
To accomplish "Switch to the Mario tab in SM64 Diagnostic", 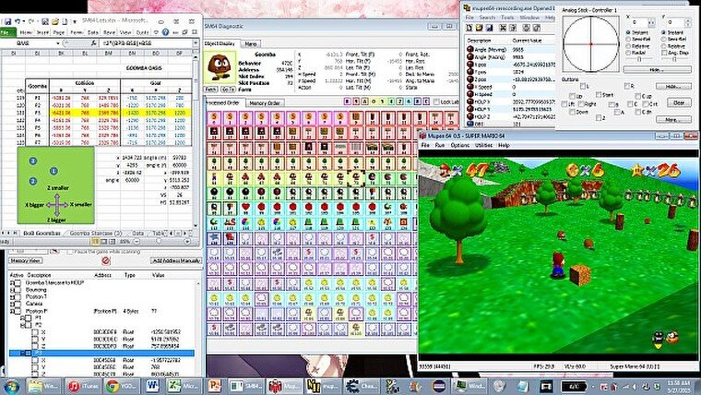I will point(251,44).
